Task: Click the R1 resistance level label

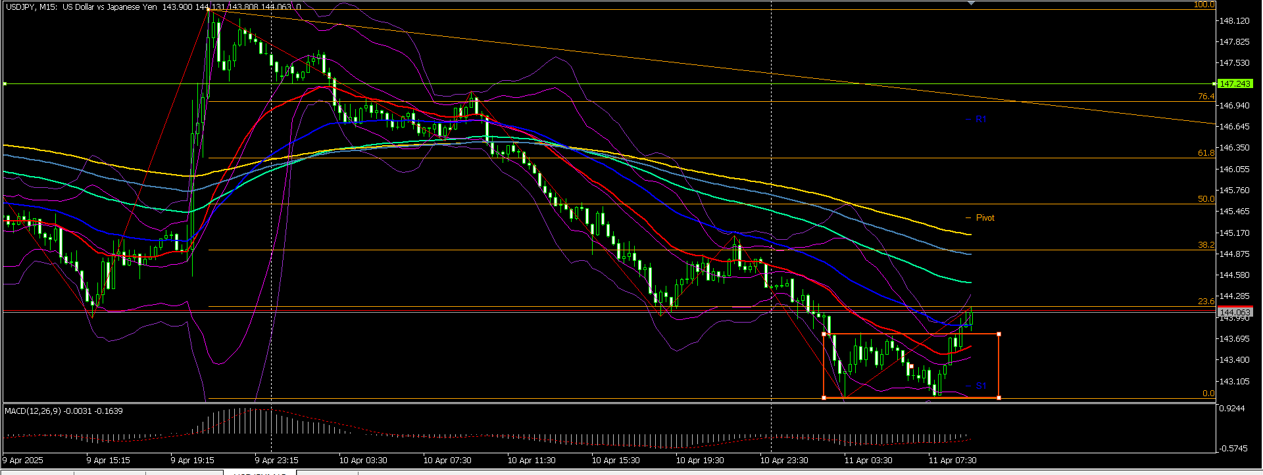Action: (981, 119)
